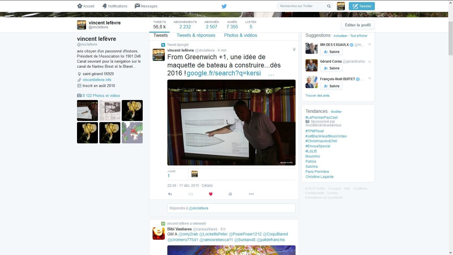
Task: Open Abonnements 2 232 stat
Action: [185, 25]
